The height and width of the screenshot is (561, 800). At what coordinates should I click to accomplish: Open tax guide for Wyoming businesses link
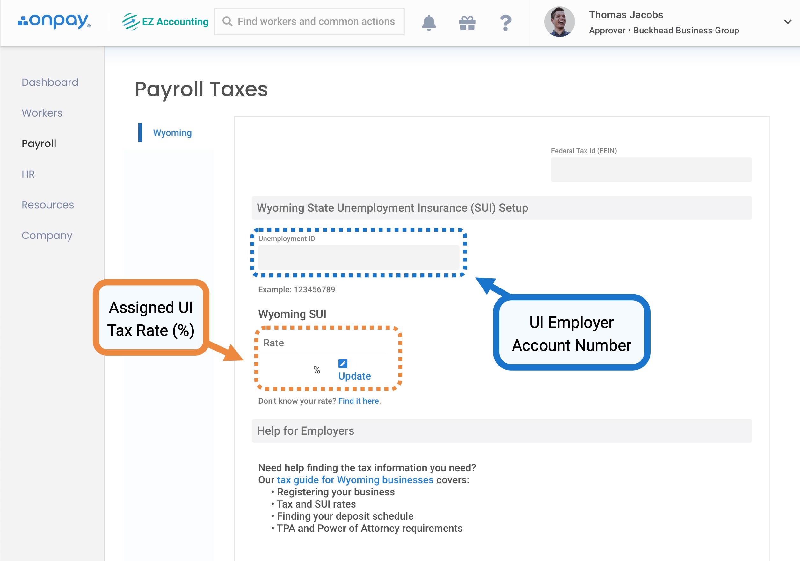click(x=355, y=480)
